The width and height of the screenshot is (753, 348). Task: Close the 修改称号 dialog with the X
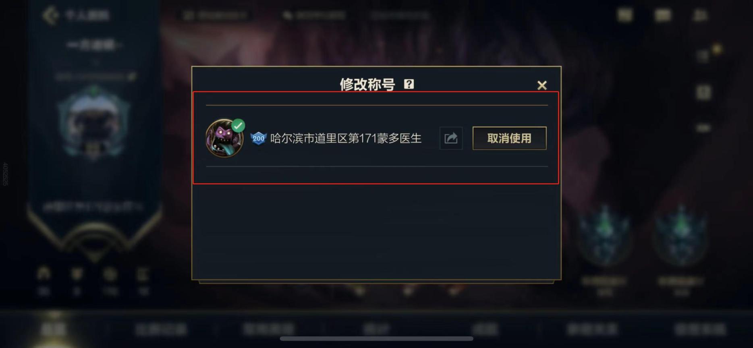(x=542, y=85)
